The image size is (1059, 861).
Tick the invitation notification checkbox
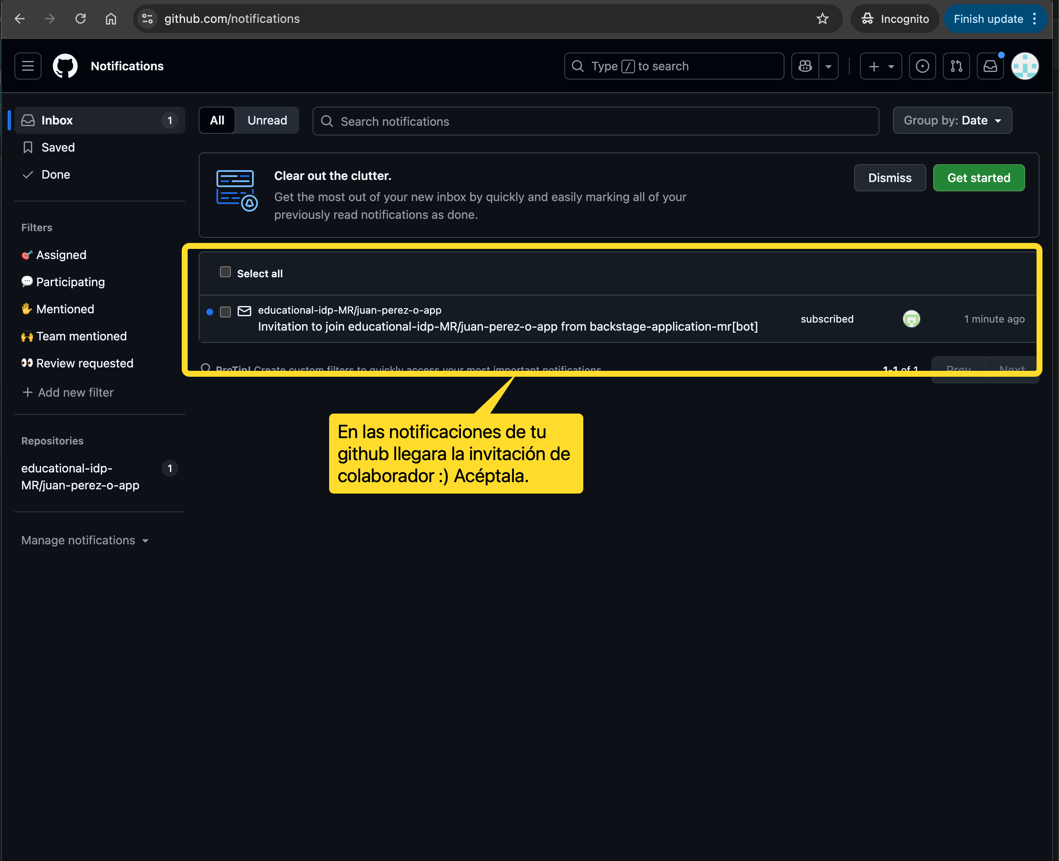pyautogui.click(x=225, y=312)
